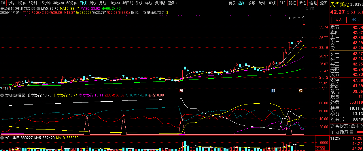Expand main chart indicator dropdown beside 天华新能
This screenshot has width=363, height=151.
pos(38,9)
